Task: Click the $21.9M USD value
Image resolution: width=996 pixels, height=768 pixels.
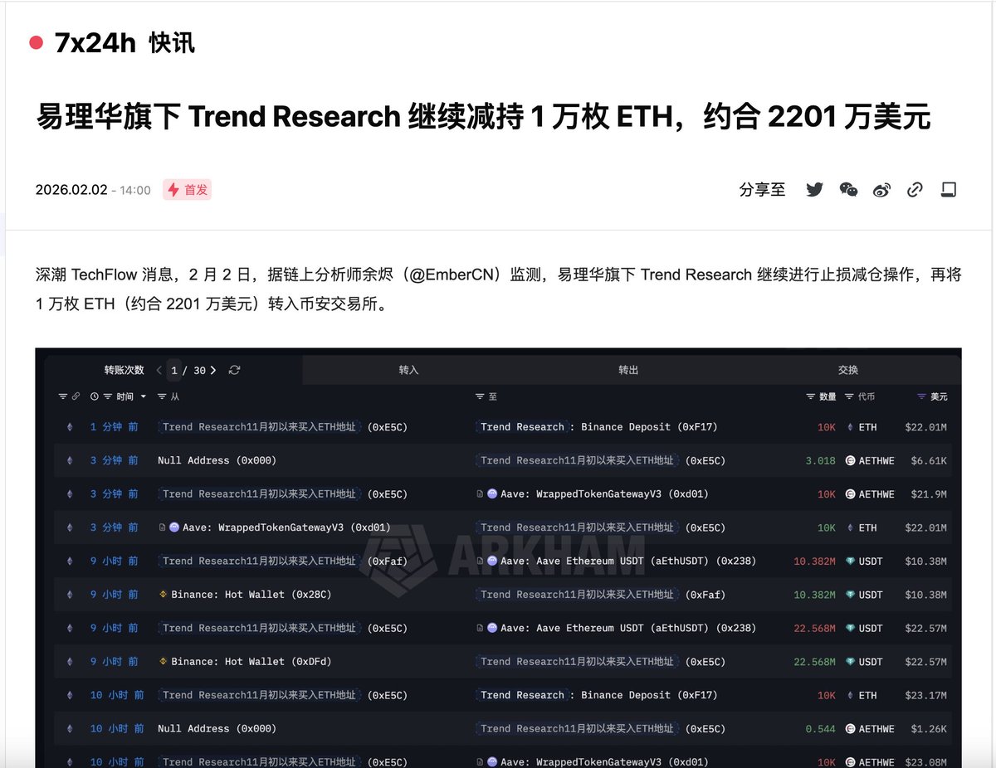Action: pos(929,494)
